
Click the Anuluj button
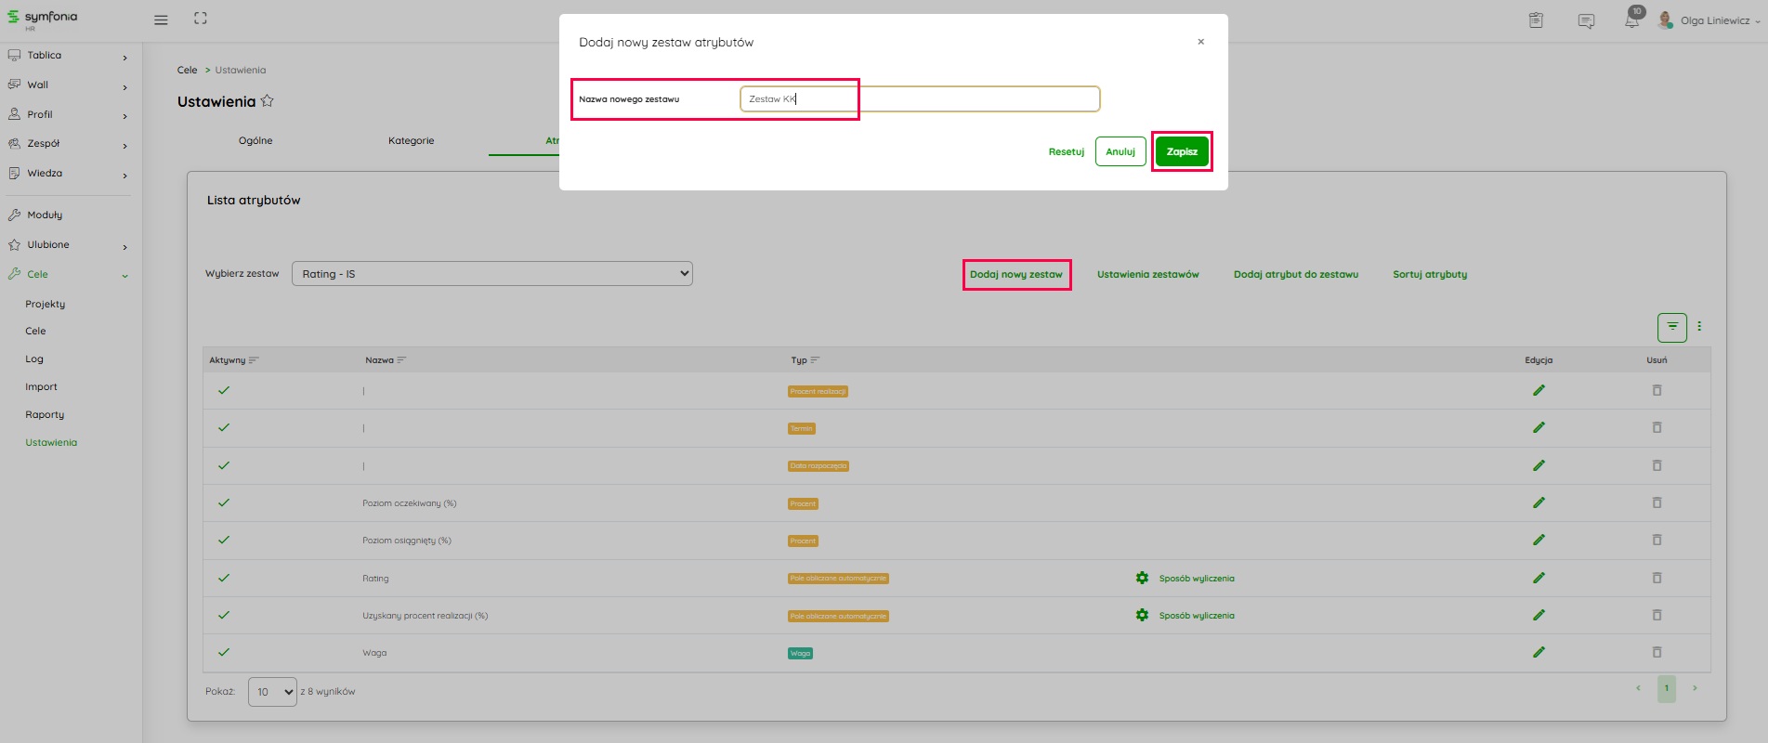click(x=1120, y=151)
